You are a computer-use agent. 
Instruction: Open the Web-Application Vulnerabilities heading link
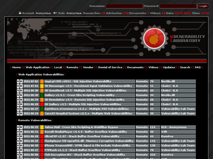pos(41,75)
